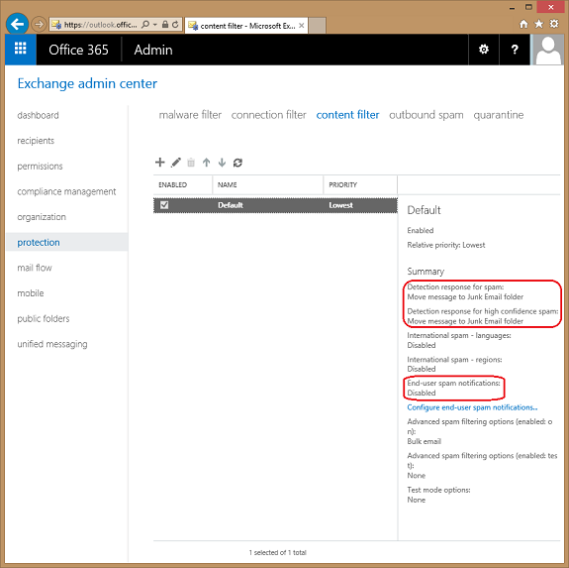
Task: Click the '1 selected of 1 total' status text
Action: point(278,552)
